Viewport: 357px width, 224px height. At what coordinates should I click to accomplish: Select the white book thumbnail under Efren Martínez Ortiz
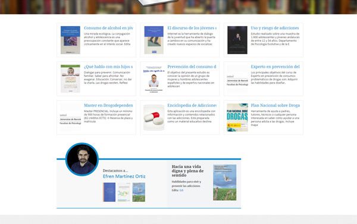124,192
